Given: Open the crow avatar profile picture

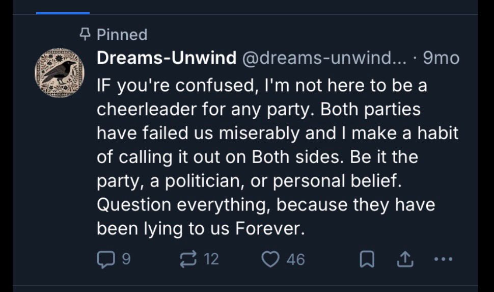Looking at the screenshot, I should (59, 73).
